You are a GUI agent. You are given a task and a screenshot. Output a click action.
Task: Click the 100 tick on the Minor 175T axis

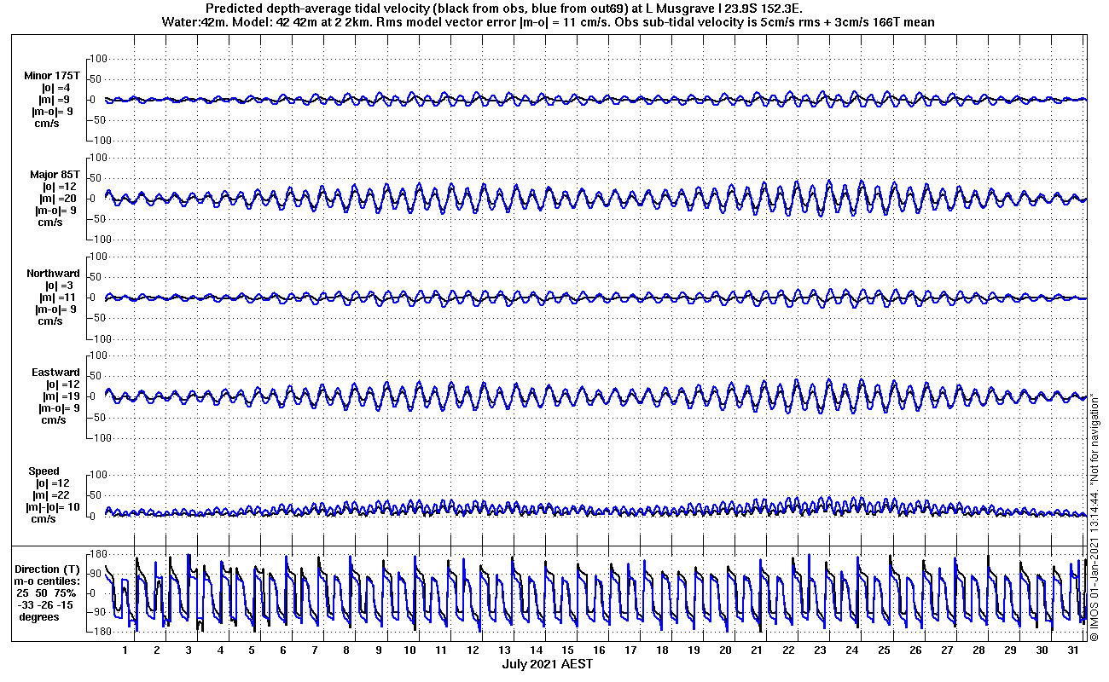tap(97, 59)
